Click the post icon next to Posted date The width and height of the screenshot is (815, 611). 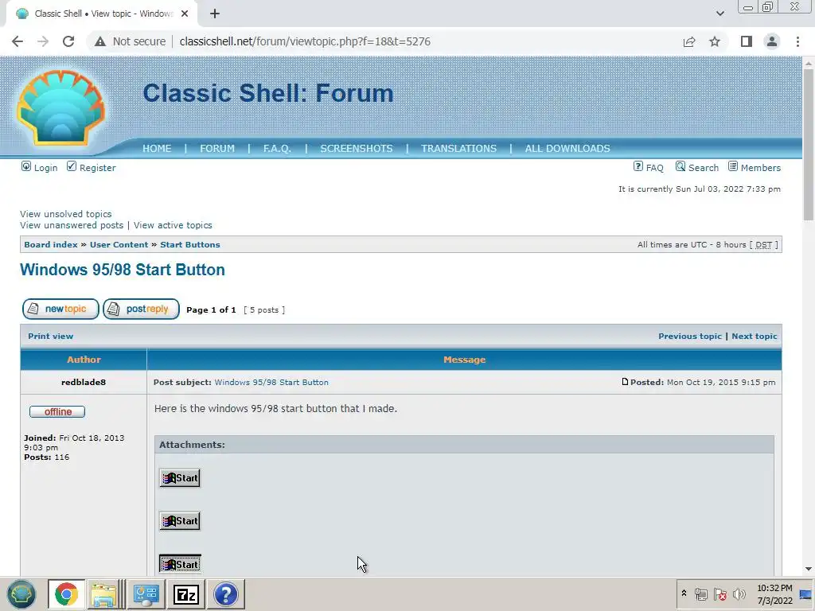(626, 382)
